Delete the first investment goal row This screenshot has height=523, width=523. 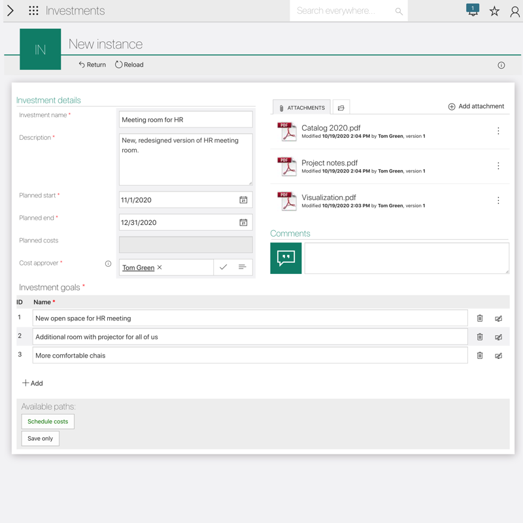[x=480, y=318]
